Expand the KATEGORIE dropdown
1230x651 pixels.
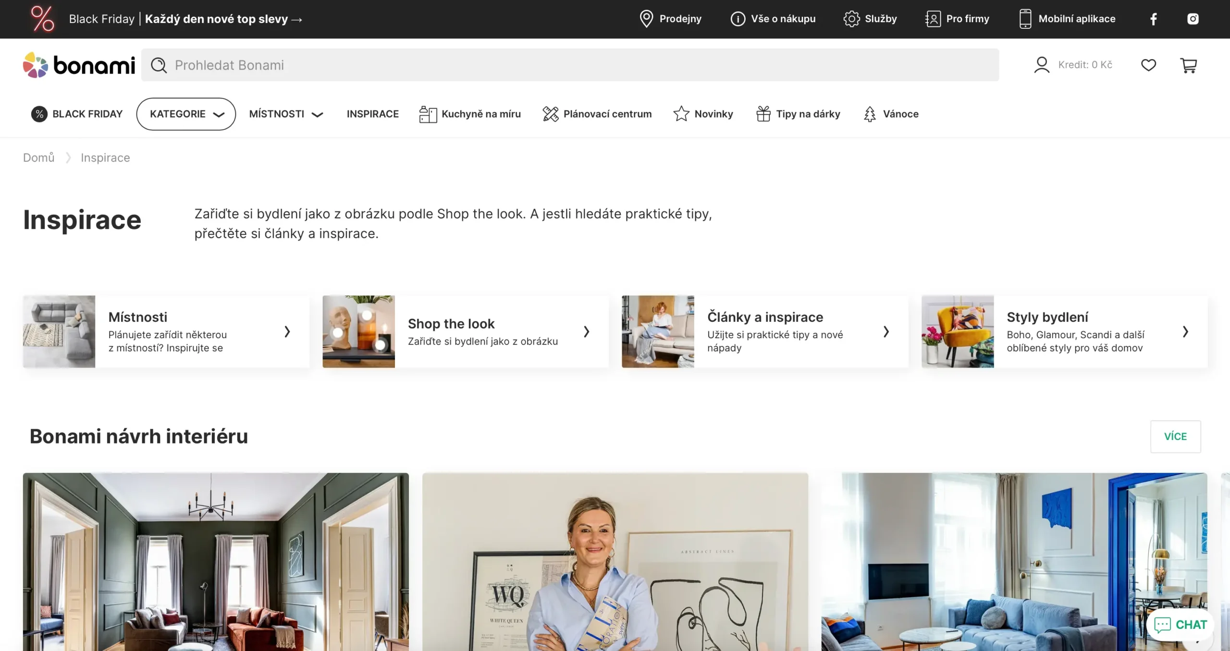pos(186,114)
